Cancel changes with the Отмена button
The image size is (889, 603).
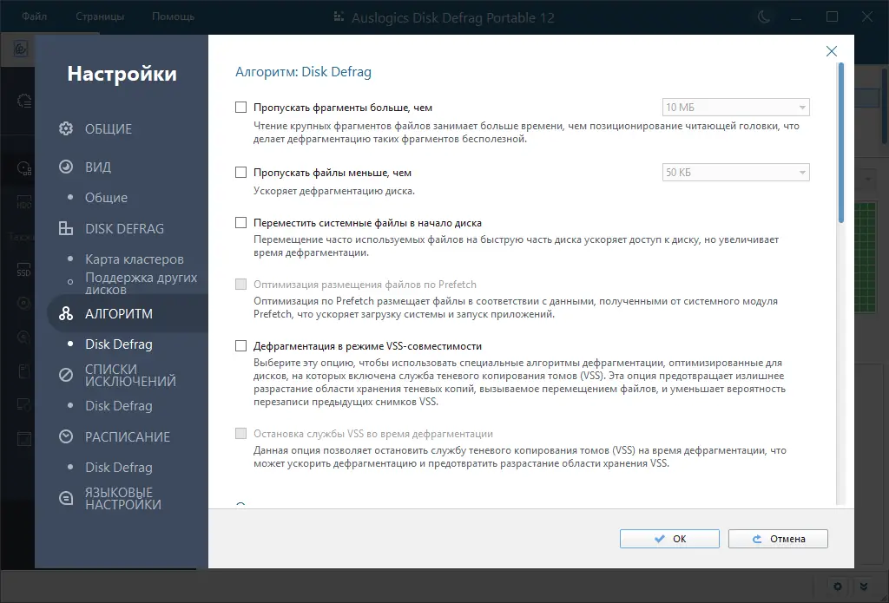[778, 538]
